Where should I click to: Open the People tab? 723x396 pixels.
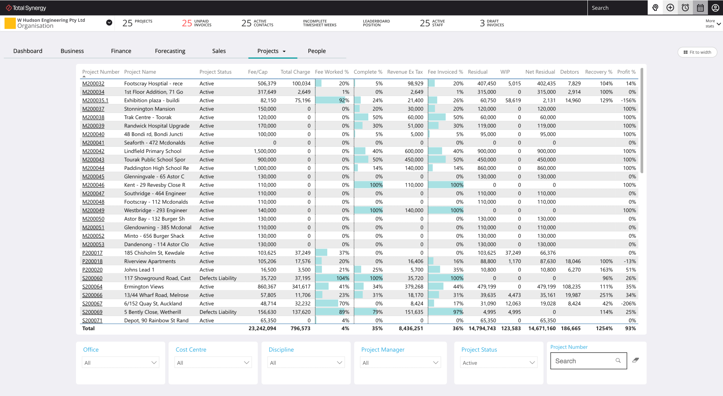click(317, 51)
